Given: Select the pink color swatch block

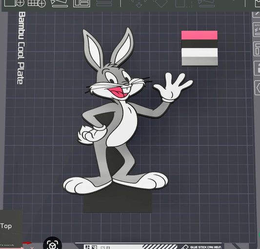Looking at the screenshot, I should tap(200, 35).
